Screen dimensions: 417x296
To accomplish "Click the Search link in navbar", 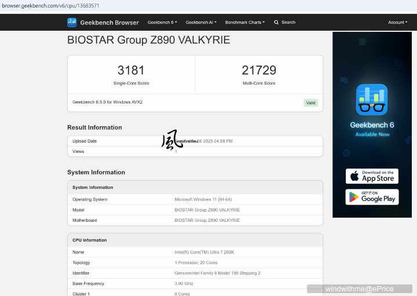I will tap(288, 23).
